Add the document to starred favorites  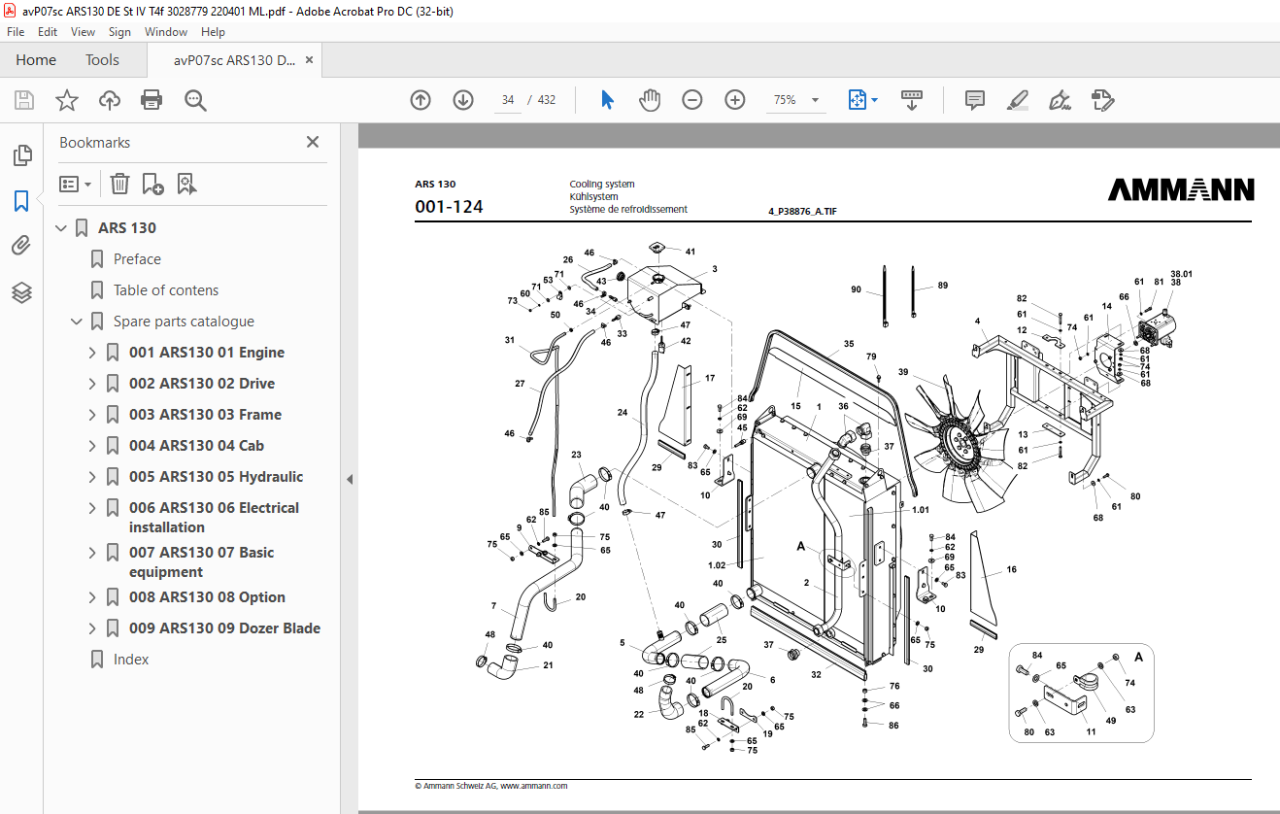tap(67, 100)
